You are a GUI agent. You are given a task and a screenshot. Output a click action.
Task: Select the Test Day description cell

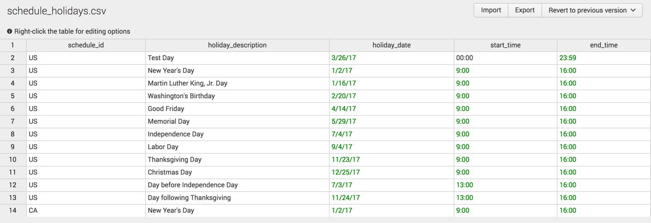click(237, 58)
